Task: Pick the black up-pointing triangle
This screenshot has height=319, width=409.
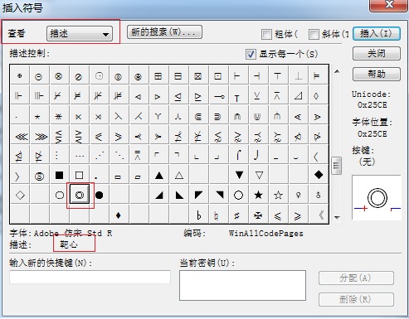Action: point(158,175)
